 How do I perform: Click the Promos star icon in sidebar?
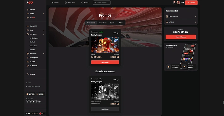(x=28, y=14)
